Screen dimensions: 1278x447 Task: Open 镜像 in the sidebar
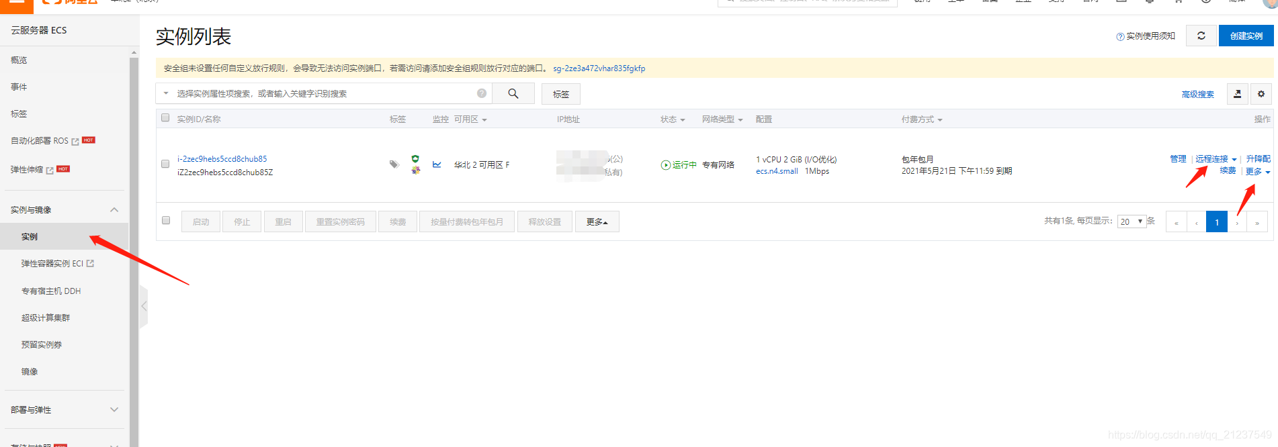pos(30,372)
